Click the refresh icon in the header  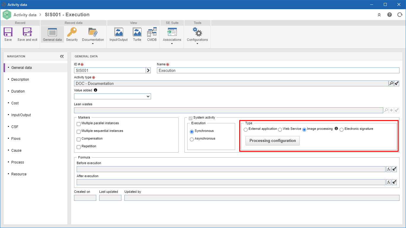(x=399, y=15)
